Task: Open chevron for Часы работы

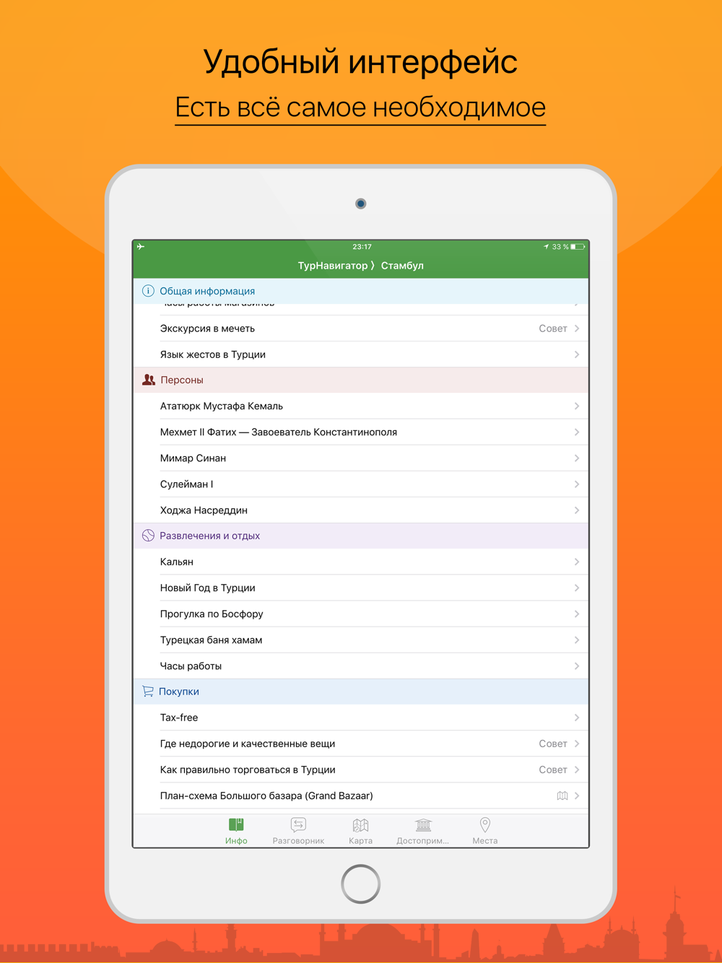Action: pyautogui.click(x=577, y=666)
